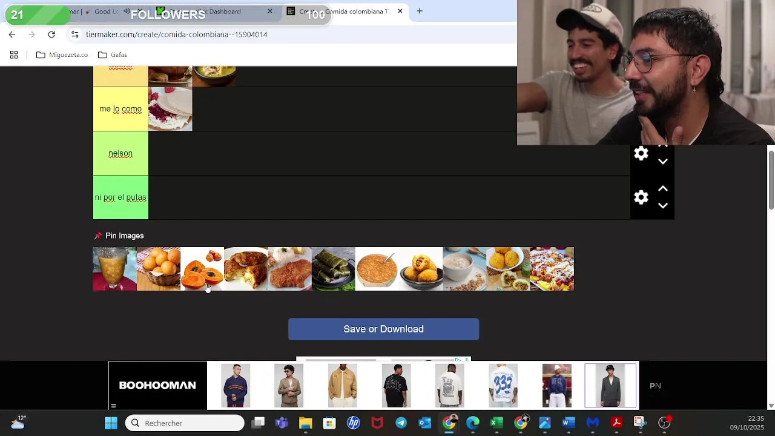Image resolution: width=775 pixels, height=436 pixels.
Task: Select the tortilla image in 'me lo como' row
Action: tap(170, 109)
